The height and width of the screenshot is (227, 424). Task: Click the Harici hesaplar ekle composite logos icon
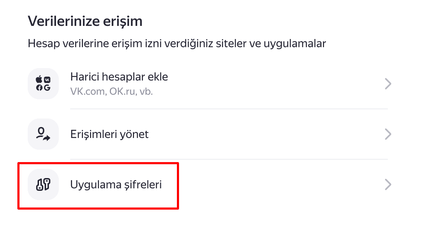coord(43,84)
